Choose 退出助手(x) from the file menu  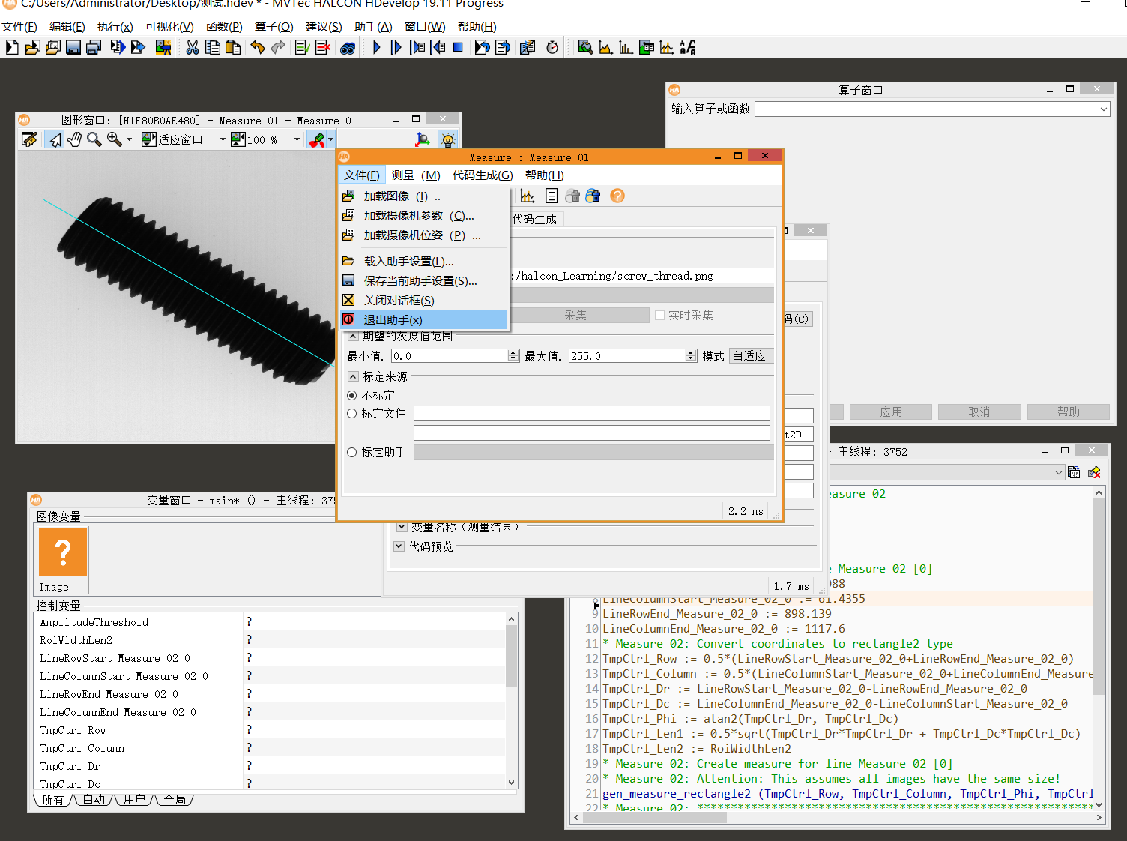[424, 319]
